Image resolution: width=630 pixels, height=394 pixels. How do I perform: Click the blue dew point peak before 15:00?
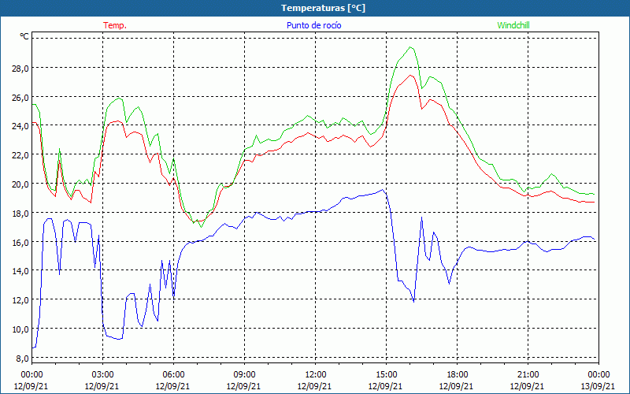coord(382,189)
